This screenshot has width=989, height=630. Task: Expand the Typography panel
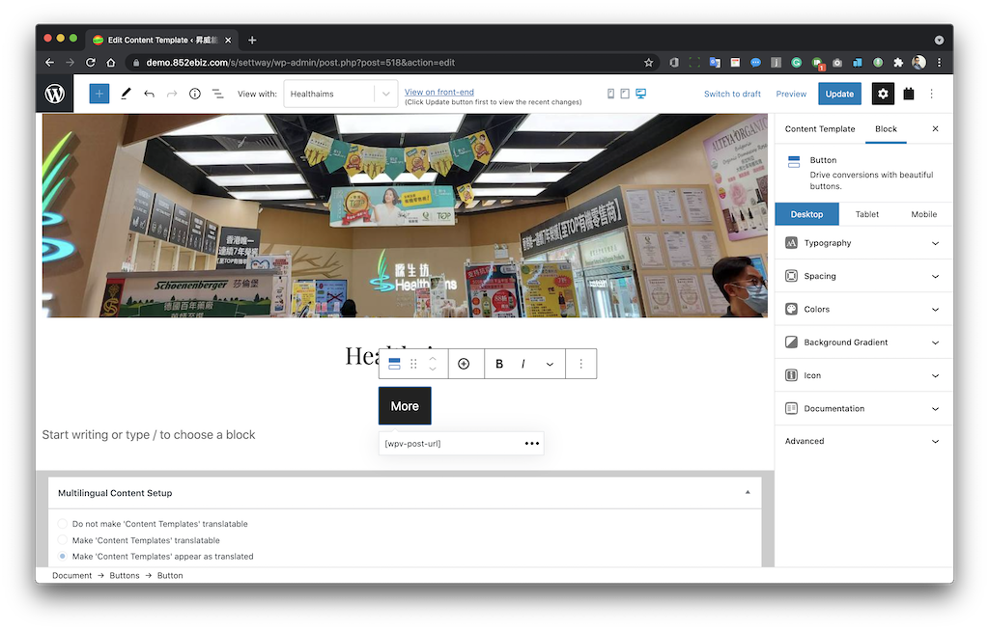click(x=862, y=243)
